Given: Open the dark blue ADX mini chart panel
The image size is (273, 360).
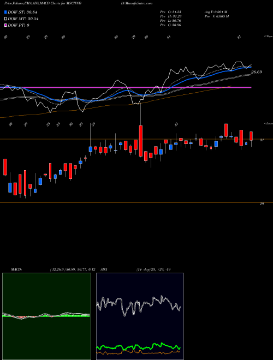Looking at the screenshot, I should click(x=140, y=316).
